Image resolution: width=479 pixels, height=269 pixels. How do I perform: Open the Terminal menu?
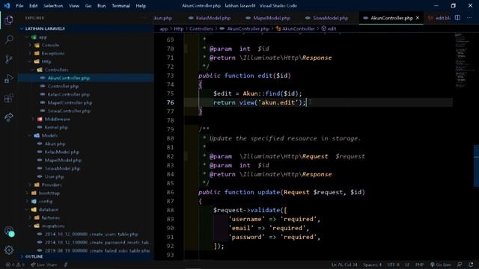point(120,5)
